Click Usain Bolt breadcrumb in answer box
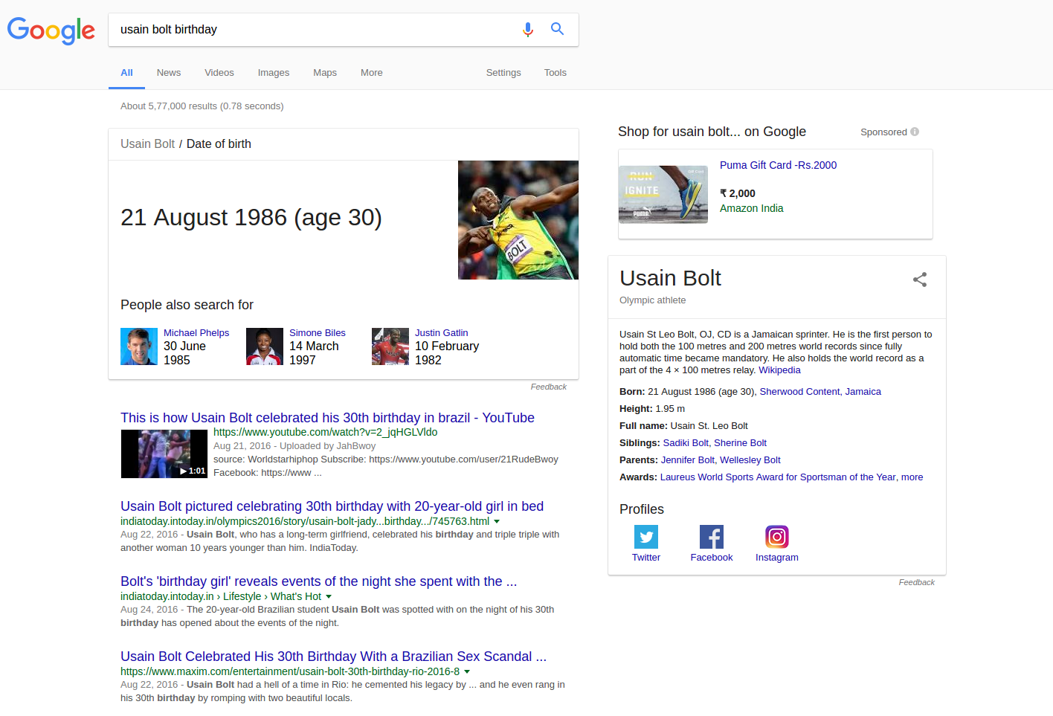The height and width of the screenshot is (716, 1053). click(x=147, y=144)
